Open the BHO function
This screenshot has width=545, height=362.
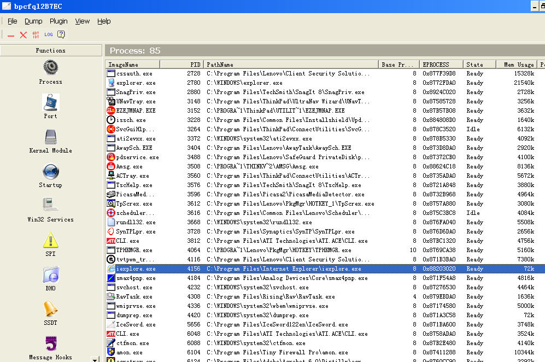coord(50,278)
